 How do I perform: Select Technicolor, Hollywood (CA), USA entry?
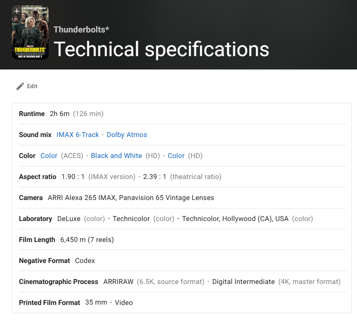tap(235, 219)
